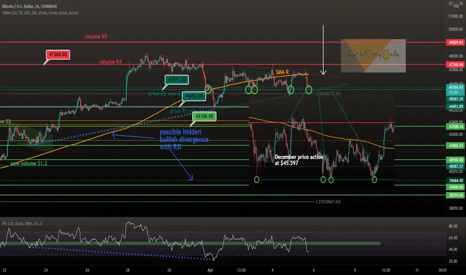Select the 'volume R5' line label
Screen dimensions: 466x275
pos(95,36)
